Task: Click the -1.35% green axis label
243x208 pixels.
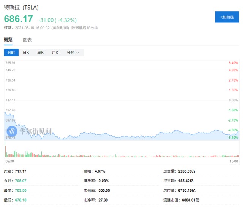Action: tap(233, 110)
